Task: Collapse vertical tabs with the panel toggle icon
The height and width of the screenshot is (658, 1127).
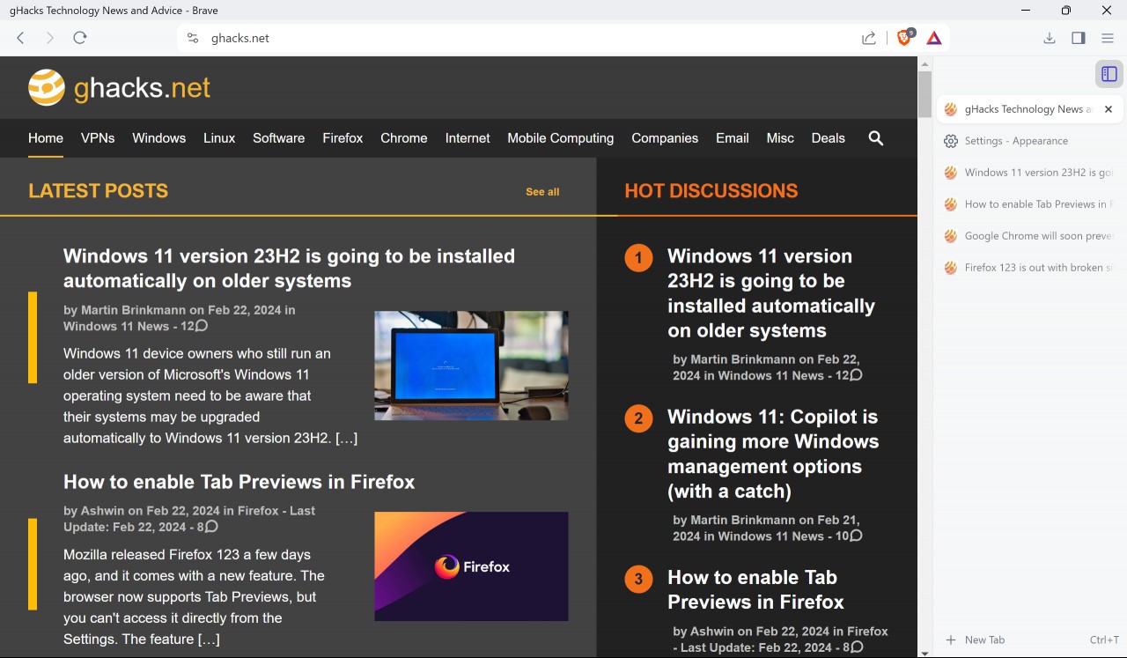Action: (1109, 74)
